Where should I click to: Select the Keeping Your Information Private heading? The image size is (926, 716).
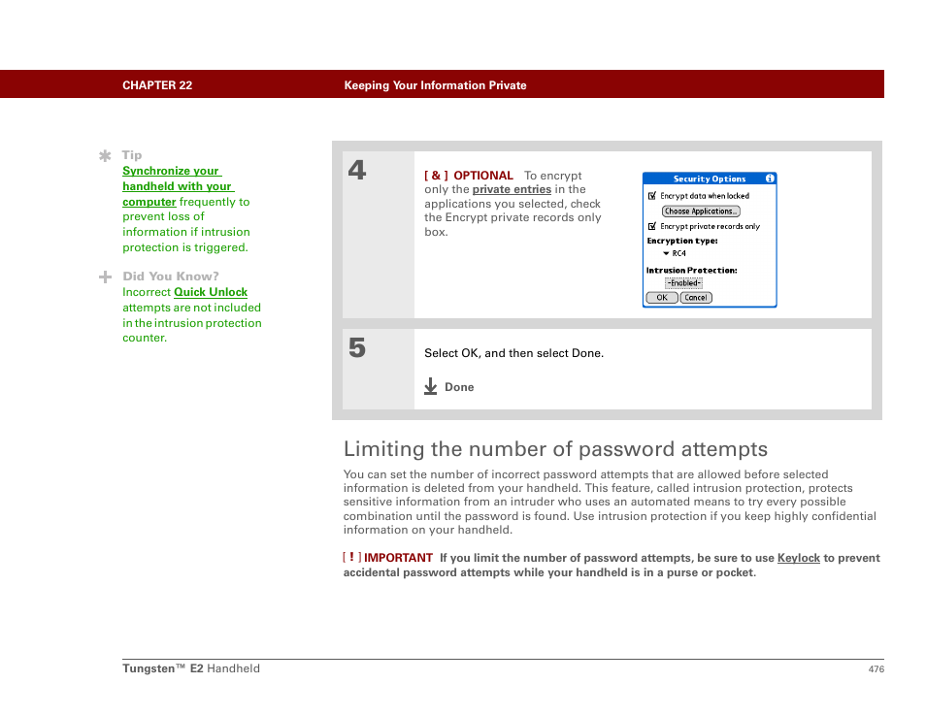pos(435,85)
